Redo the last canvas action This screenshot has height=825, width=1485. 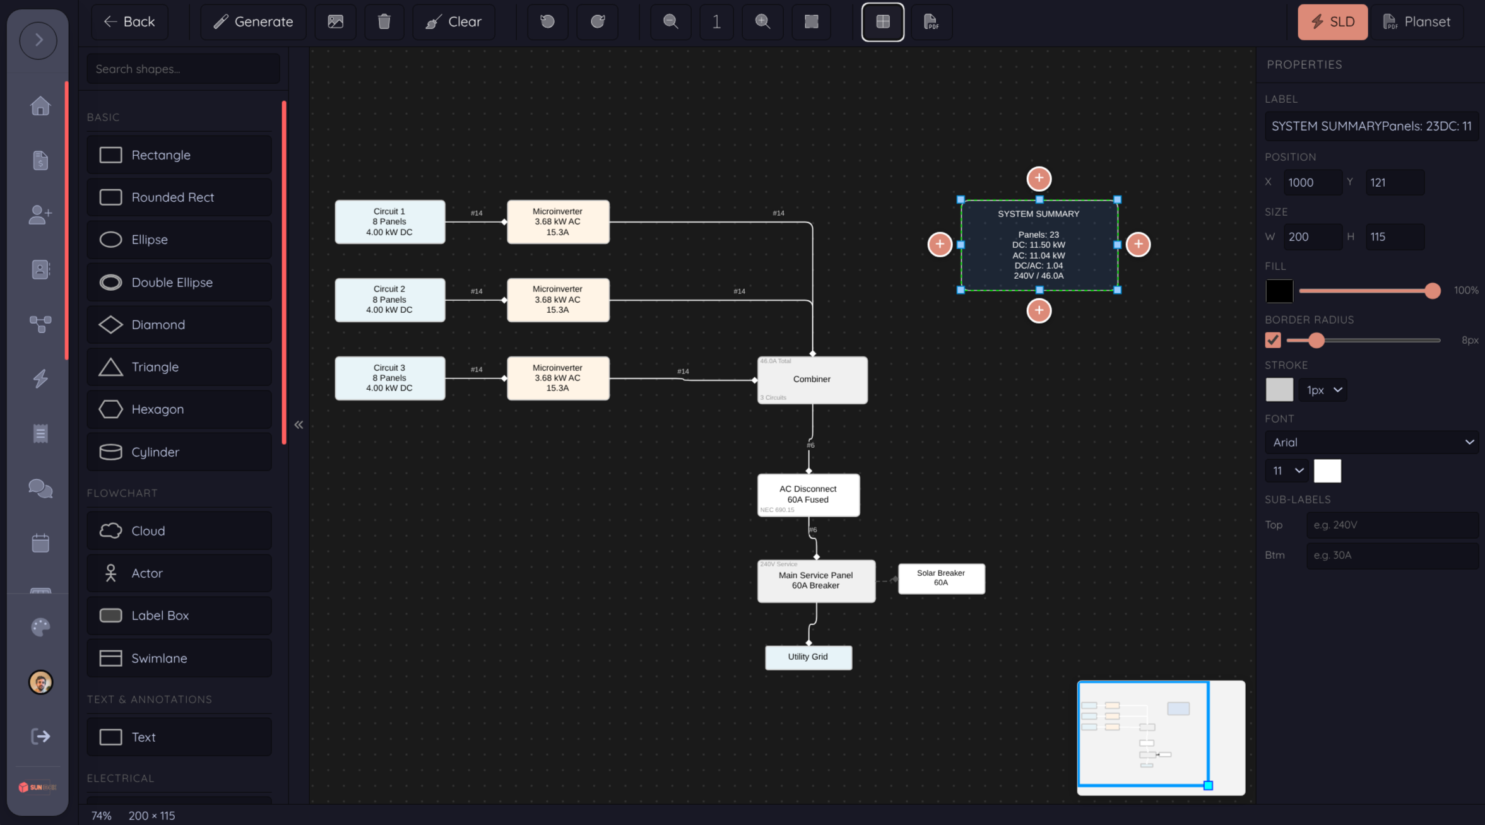click(x=596, y=21)
